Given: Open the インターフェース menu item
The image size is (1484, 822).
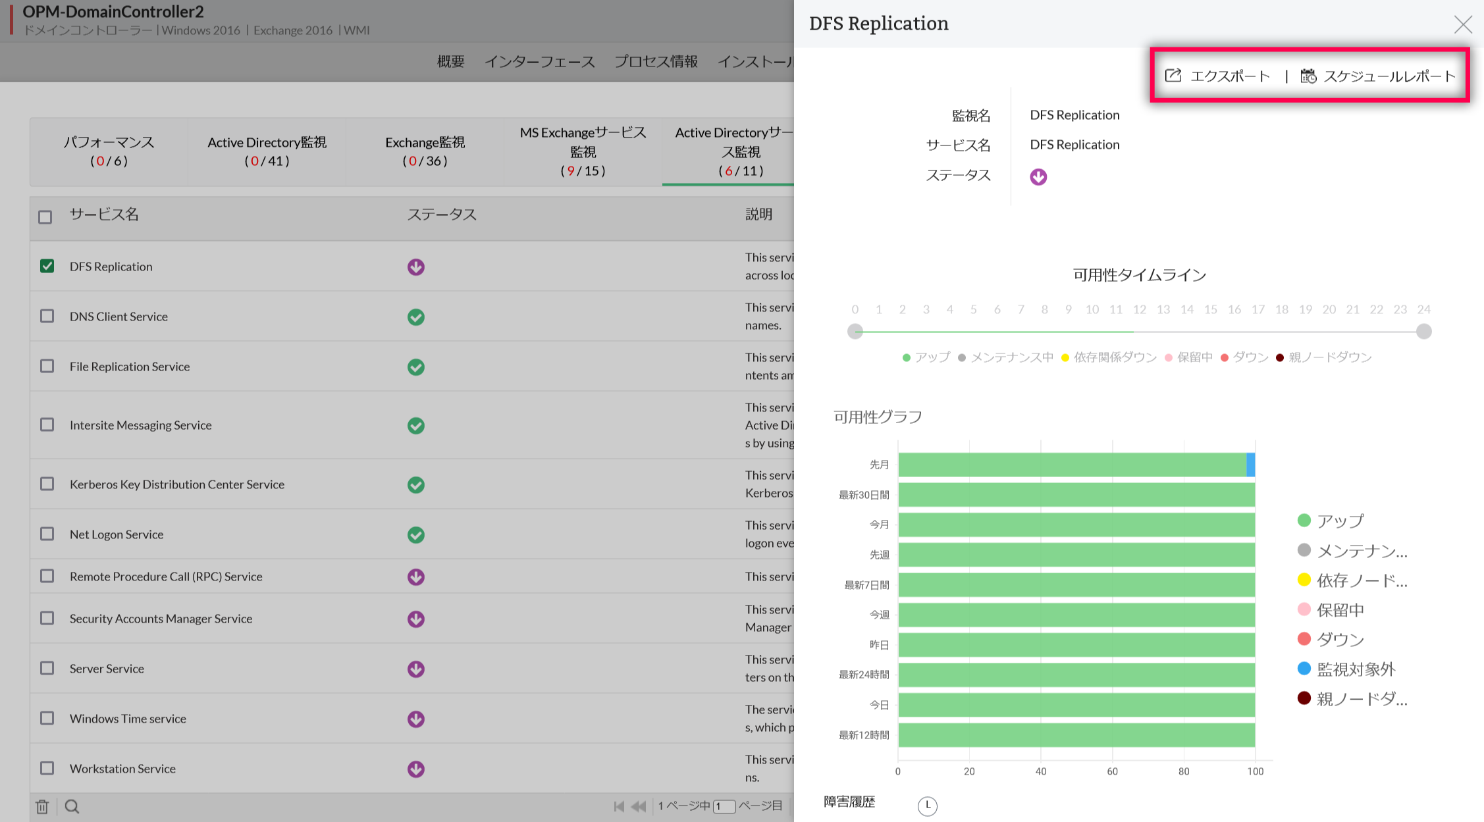Looking at the screenshot, I should point(539,62).
